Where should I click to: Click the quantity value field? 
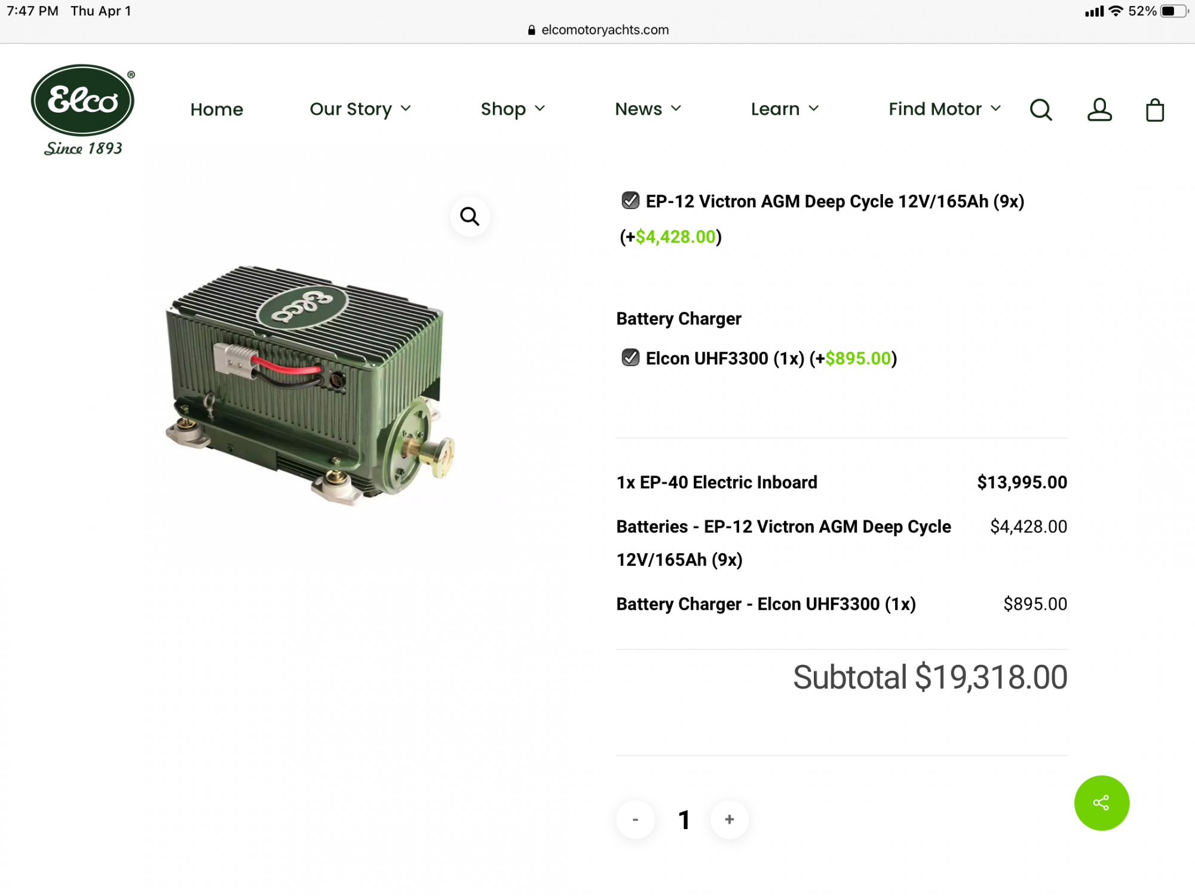click(x=684, y=820)
